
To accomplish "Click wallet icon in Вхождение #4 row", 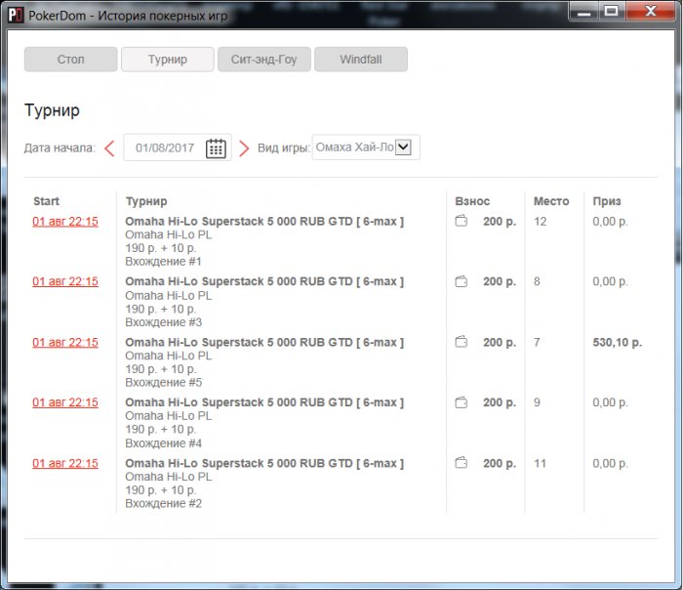I will 462,402.
